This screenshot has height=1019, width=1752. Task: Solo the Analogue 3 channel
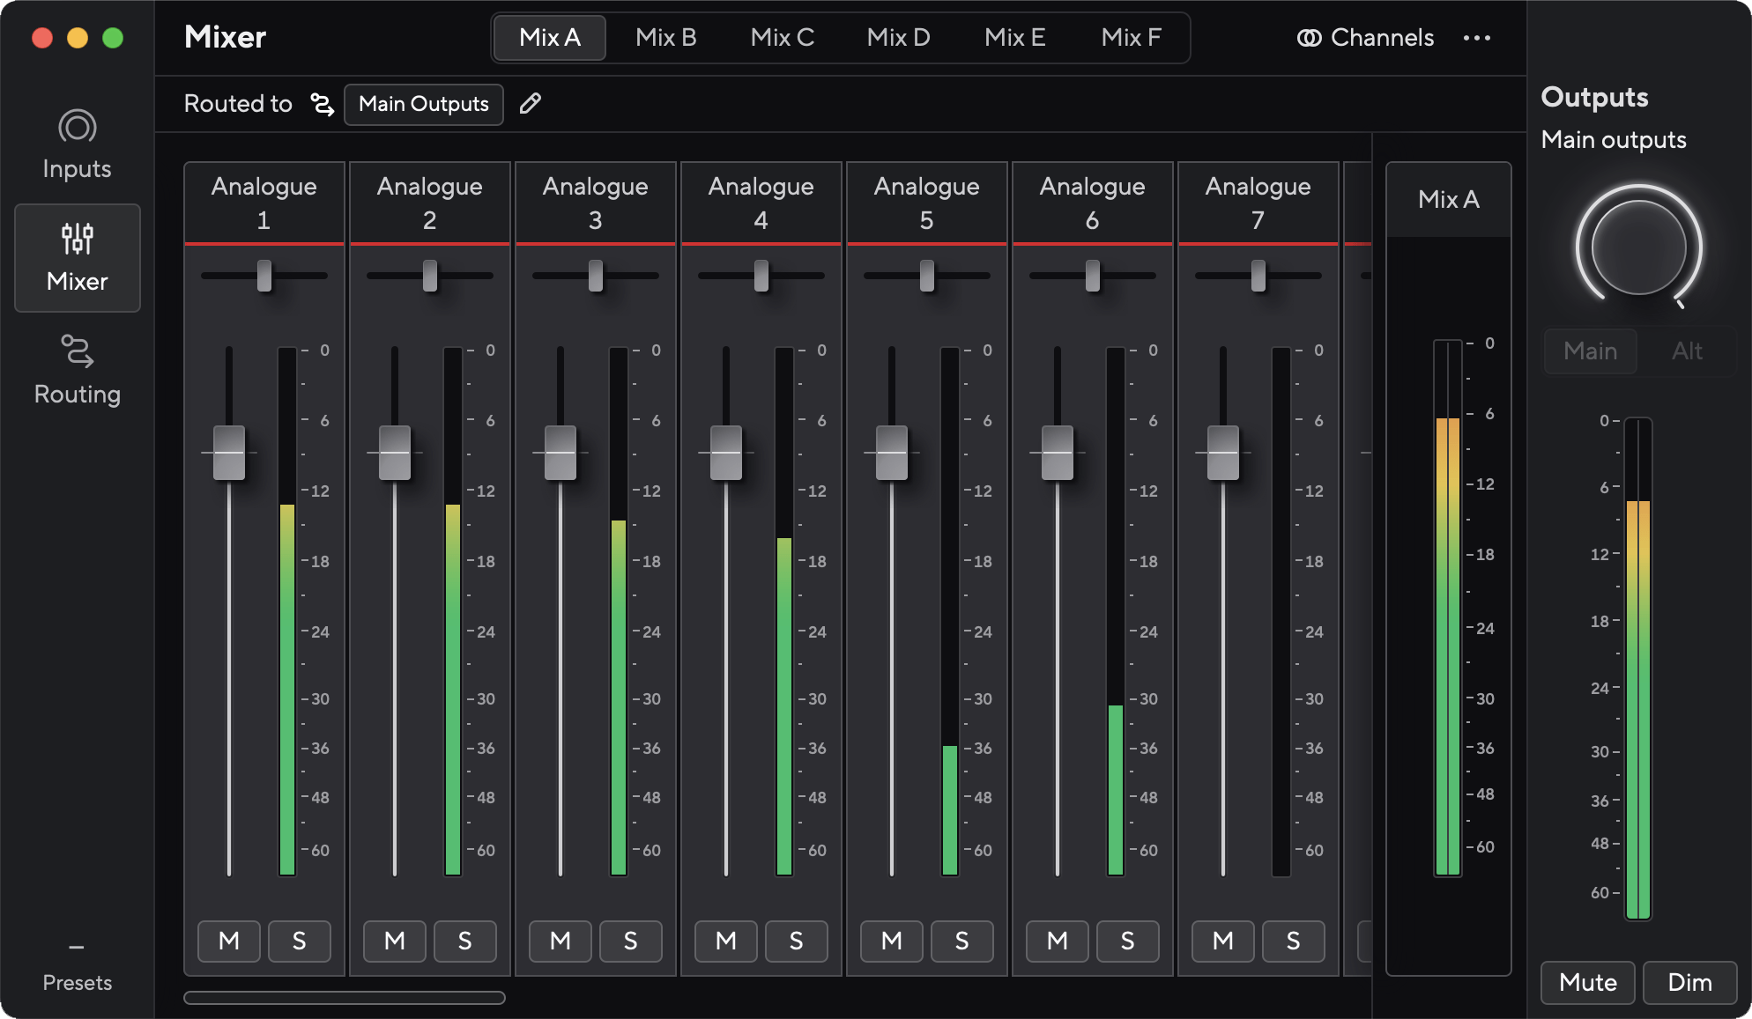(630, 941)
